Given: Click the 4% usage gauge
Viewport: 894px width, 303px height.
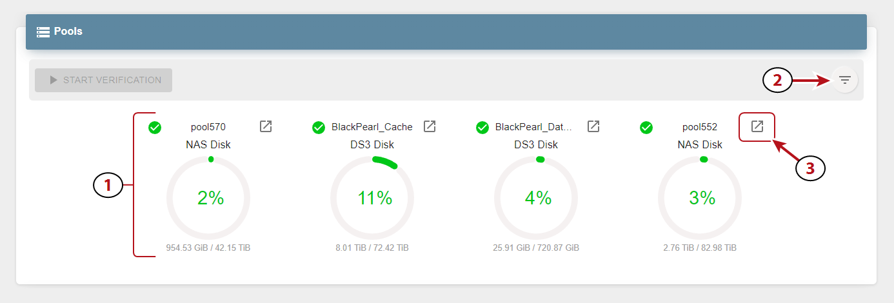Looking at the screenshot, I should click(536, 198).
